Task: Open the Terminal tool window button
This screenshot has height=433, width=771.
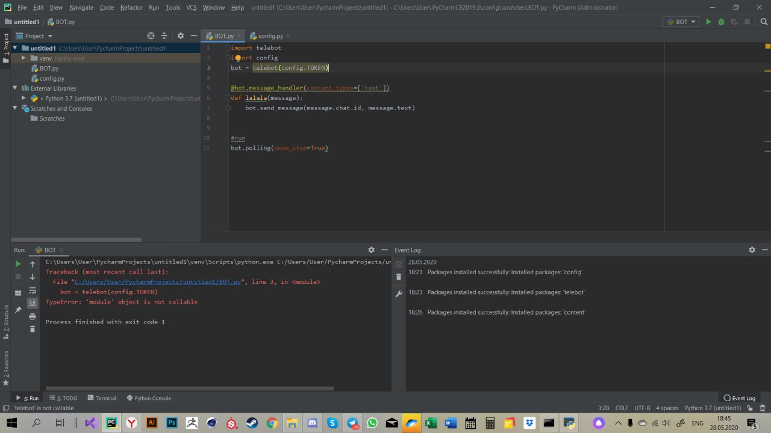Action: click(x=102, y=398)
